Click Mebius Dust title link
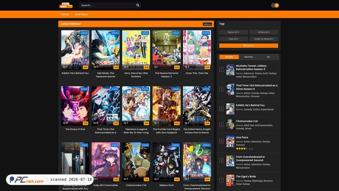The width and height of the screenshot is (339, 191). click(x=166, y=185)
